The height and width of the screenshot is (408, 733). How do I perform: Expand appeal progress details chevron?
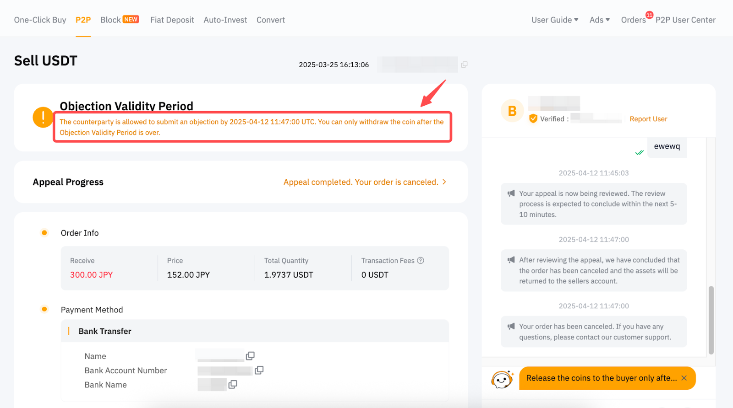pos(444,182)
